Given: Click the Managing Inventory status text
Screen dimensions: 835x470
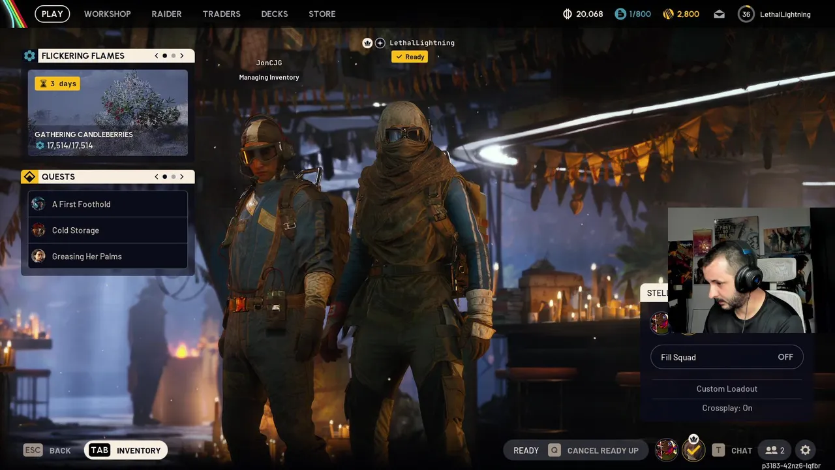Looking at the screenshot, I should click(x=269, y=77).
